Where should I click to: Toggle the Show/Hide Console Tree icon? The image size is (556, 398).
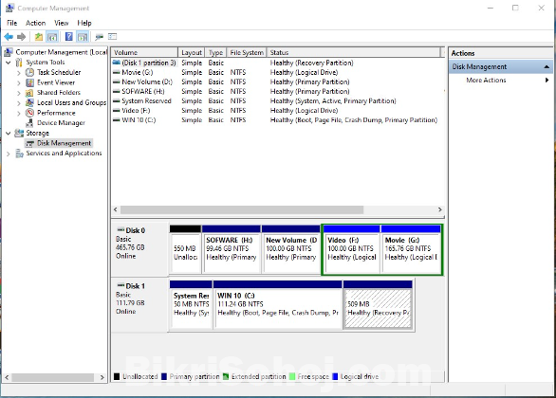(x=52, y=36)
